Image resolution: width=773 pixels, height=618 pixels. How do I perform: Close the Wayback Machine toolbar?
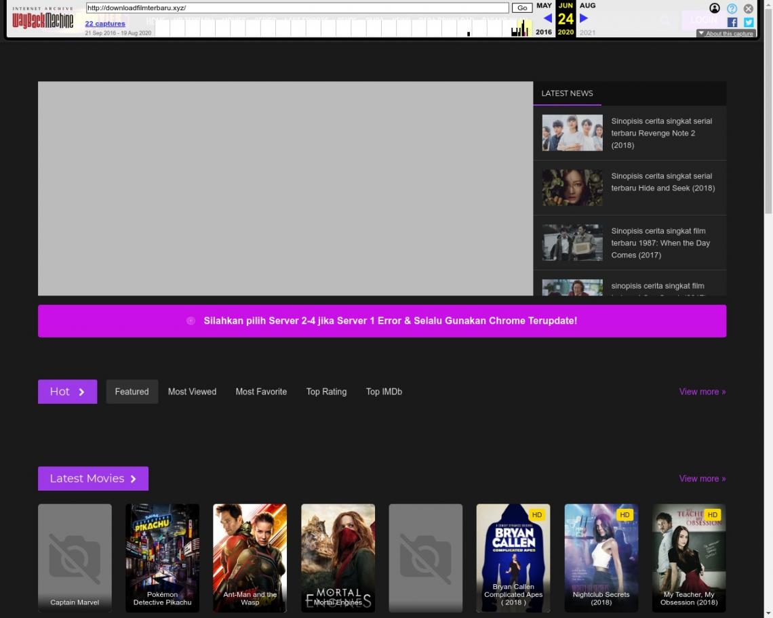(x=749, y=8)
